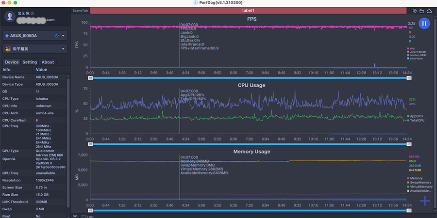Click the blue plus add-chart icon
The width and height of the screenshot is (437, 218).
click(425, 201)
